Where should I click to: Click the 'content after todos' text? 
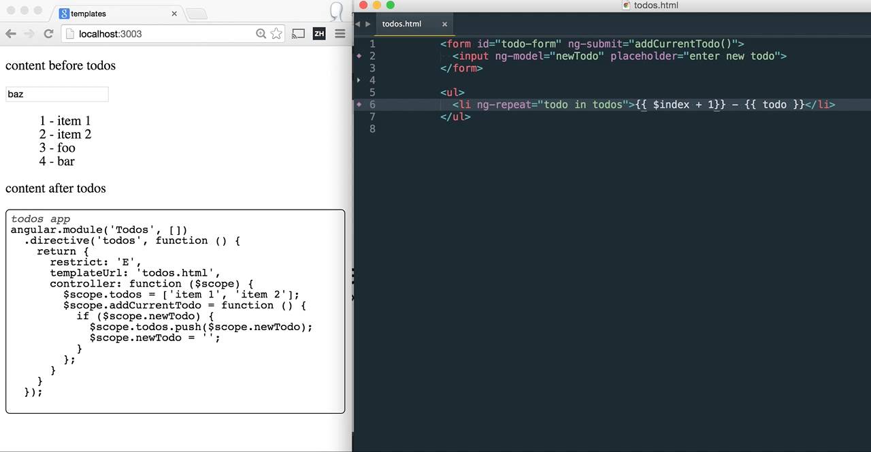coord(56,189)
